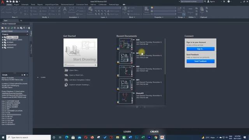Switch to the CREATE page at bottom
The image size is (249, 140).
[x=154, y=131]
